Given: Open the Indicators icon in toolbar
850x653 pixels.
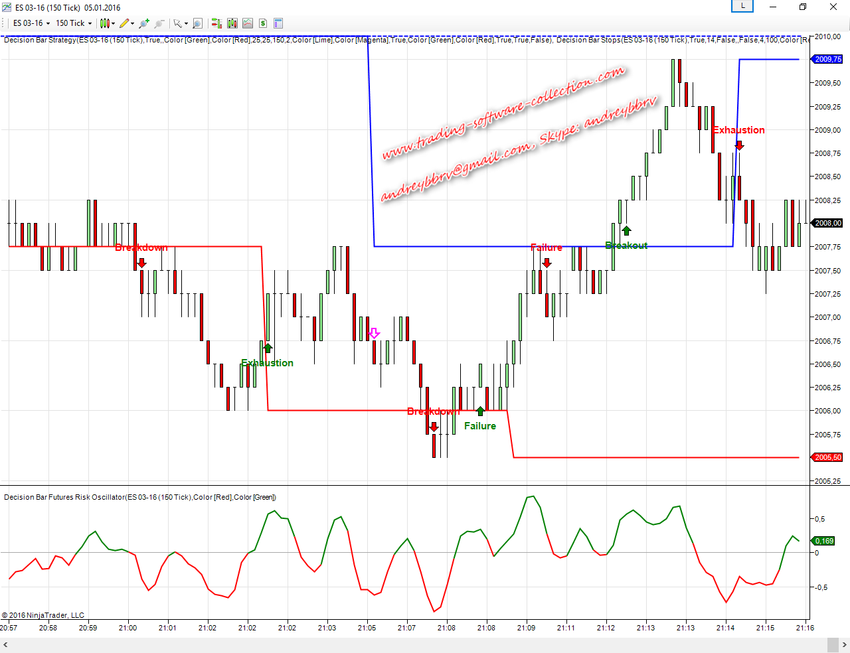Looking at the screenshot, I should click(x=248, y=23).
